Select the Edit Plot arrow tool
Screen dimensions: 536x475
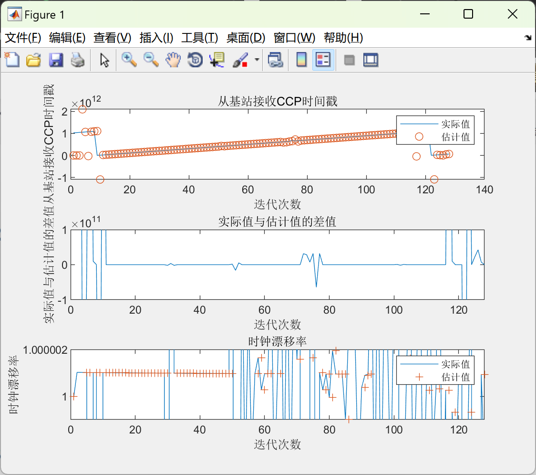click(104, 60)
